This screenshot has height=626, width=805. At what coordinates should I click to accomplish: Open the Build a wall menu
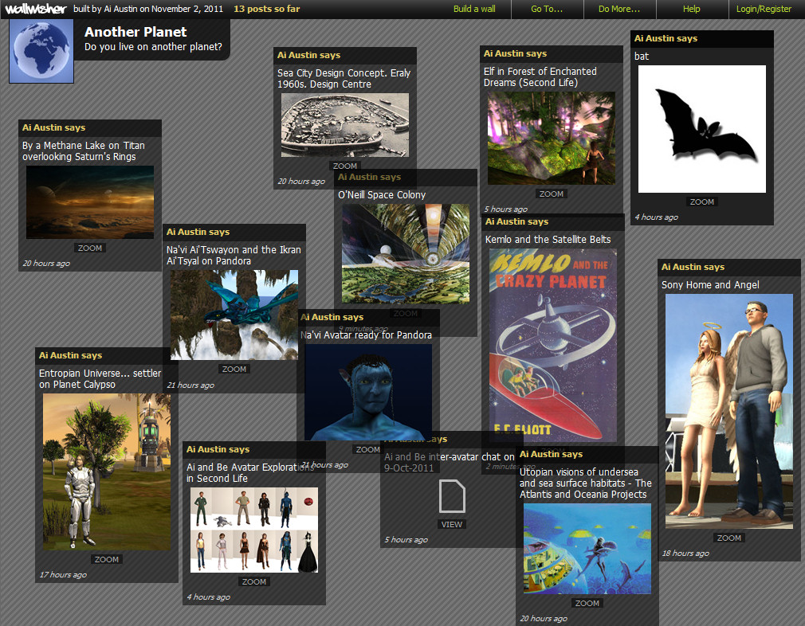pos(474,9)
